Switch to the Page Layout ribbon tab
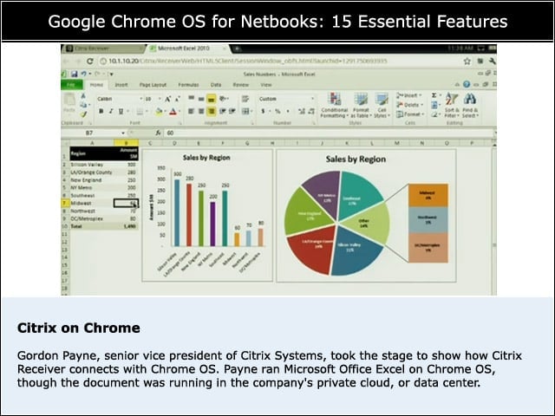Image resolution: width=555 pixels, height=416 pixels. tap(153, 85)
